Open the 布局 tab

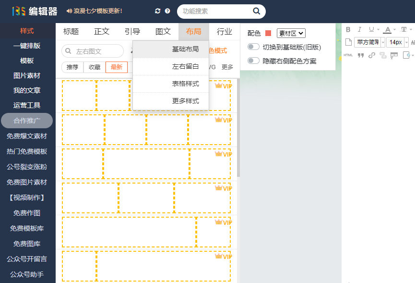coord(194,32)
